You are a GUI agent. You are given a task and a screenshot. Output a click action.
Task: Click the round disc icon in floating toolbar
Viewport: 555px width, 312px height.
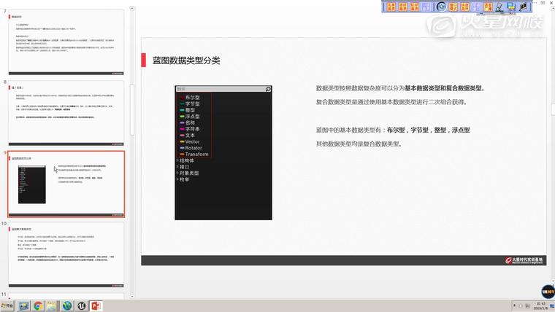[441, 7]
